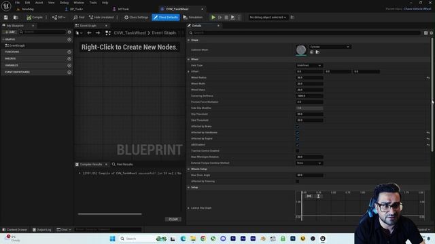Compile the blueprint
The width and height of the screenshot is (435, 244).
click(x=35, y=18)
